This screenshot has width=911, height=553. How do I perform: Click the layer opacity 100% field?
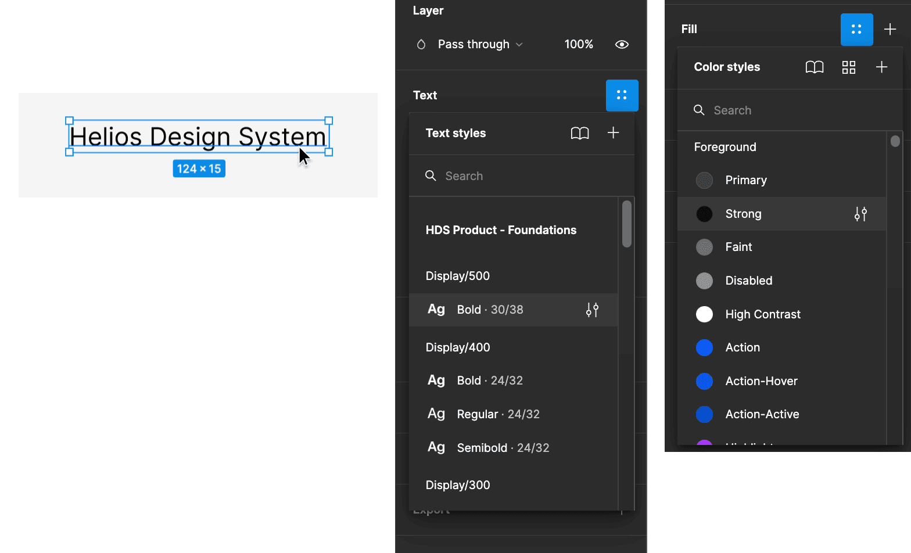coord(579,45)
